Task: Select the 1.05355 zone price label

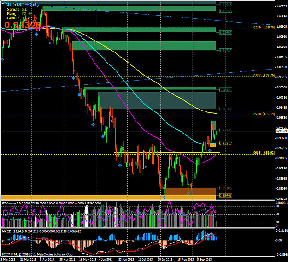Action: click(x=226, y=11)
